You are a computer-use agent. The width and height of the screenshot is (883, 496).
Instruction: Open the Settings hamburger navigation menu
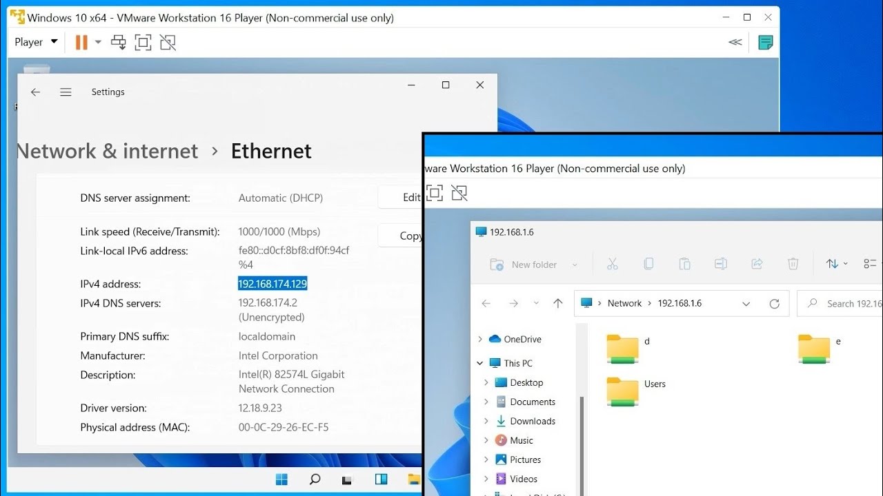click(66, 92)
